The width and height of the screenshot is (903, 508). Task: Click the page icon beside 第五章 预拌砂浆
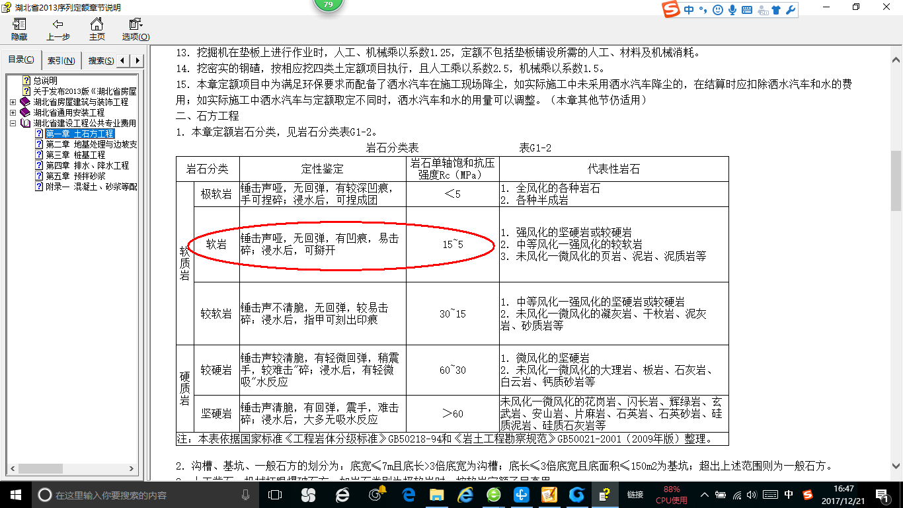pyautogui.click(x=38, y=176)
